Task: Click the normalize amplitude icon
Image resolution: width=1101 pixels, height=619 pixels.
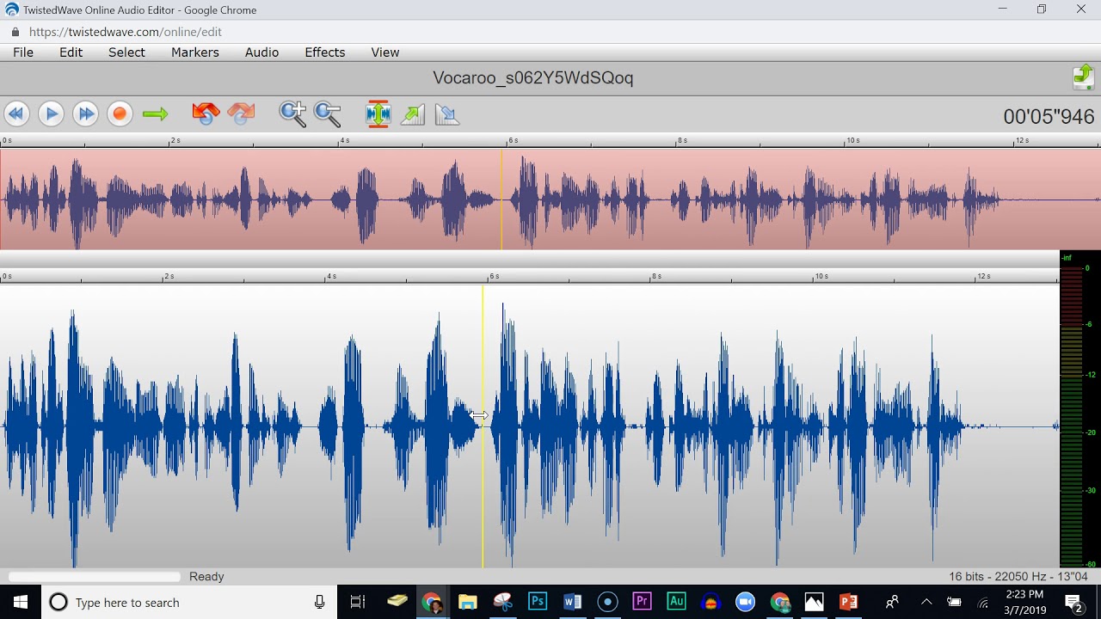Action: (378, 113)
